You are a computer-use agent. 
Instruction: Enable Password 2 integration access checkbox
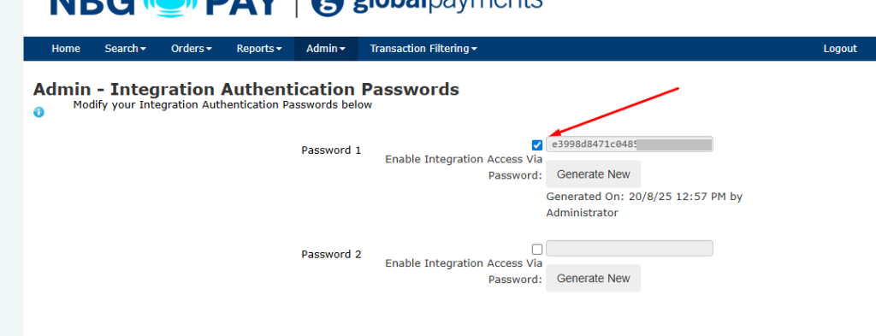pos(537,249)
